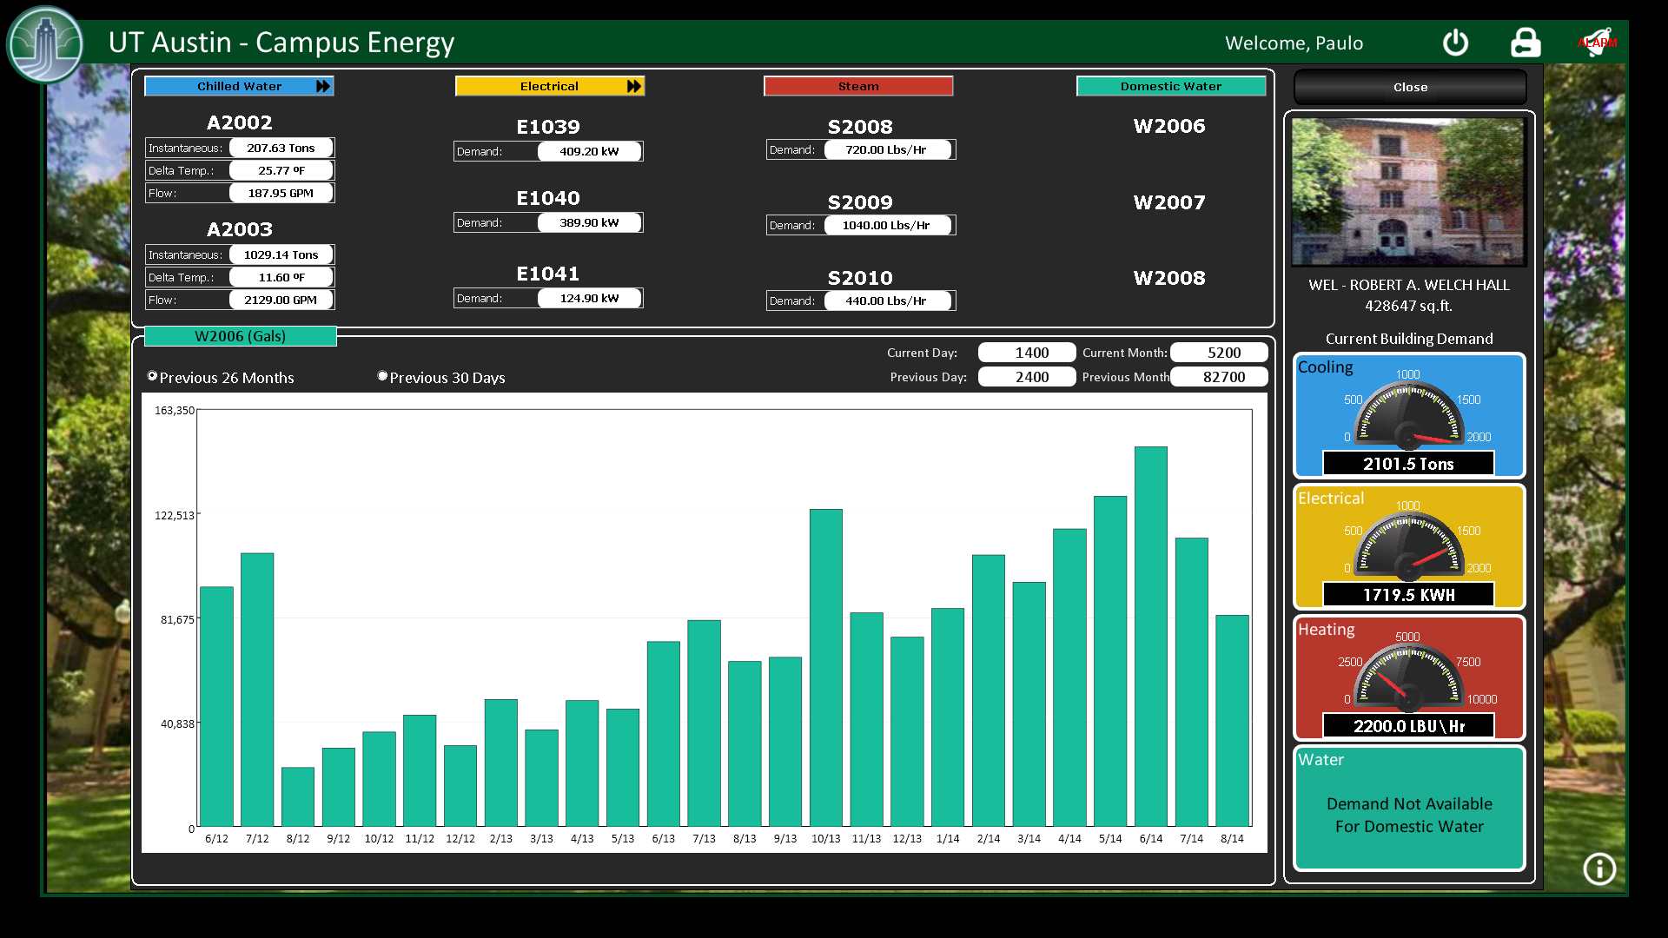Click the Previous Month value 82700
The image size is (1668, 938).
pyautogui.click(x=1219, y=377)
